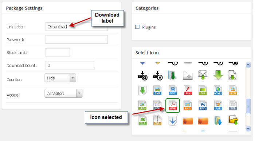Click the Stock Limit input box

(58, 52)
